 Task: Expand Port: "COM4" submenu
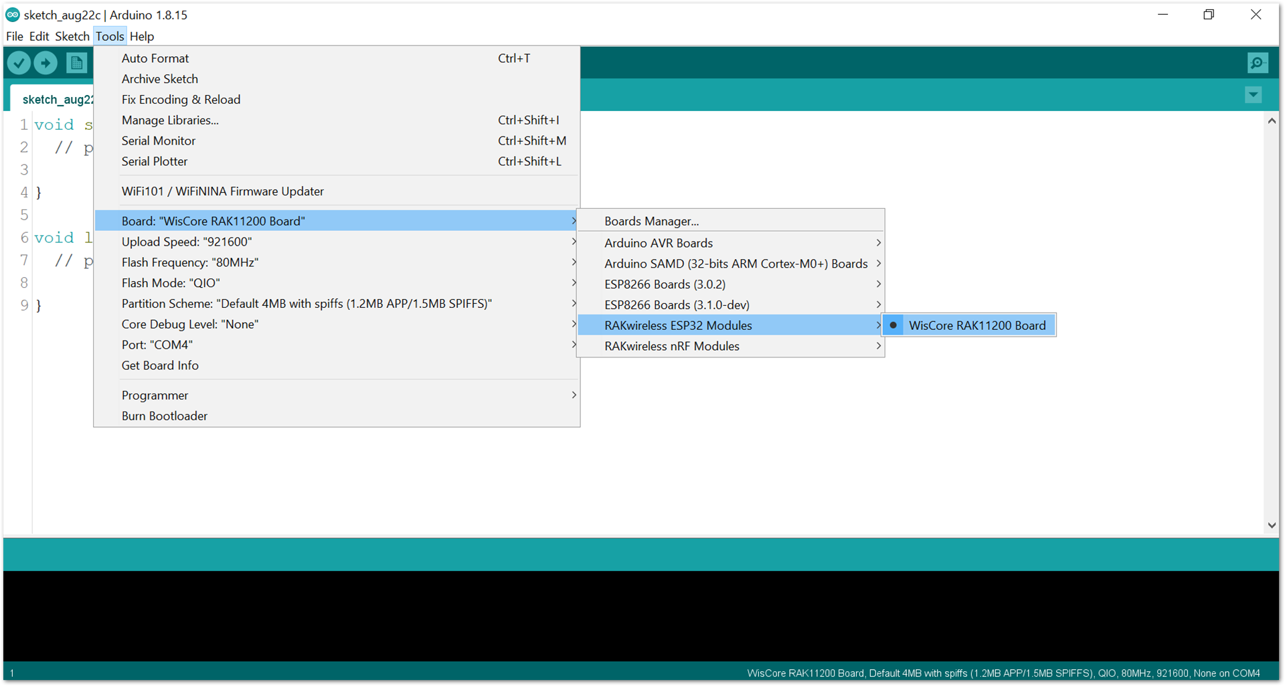tap(337, 345)
